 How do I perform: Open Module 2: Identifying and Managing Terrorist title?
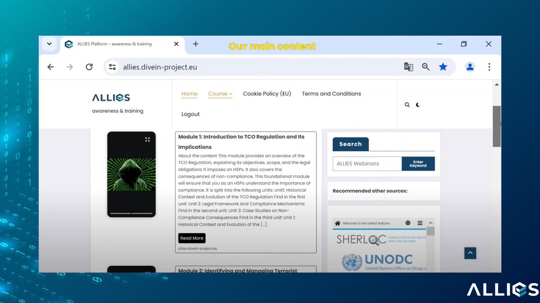click(238, 271)
